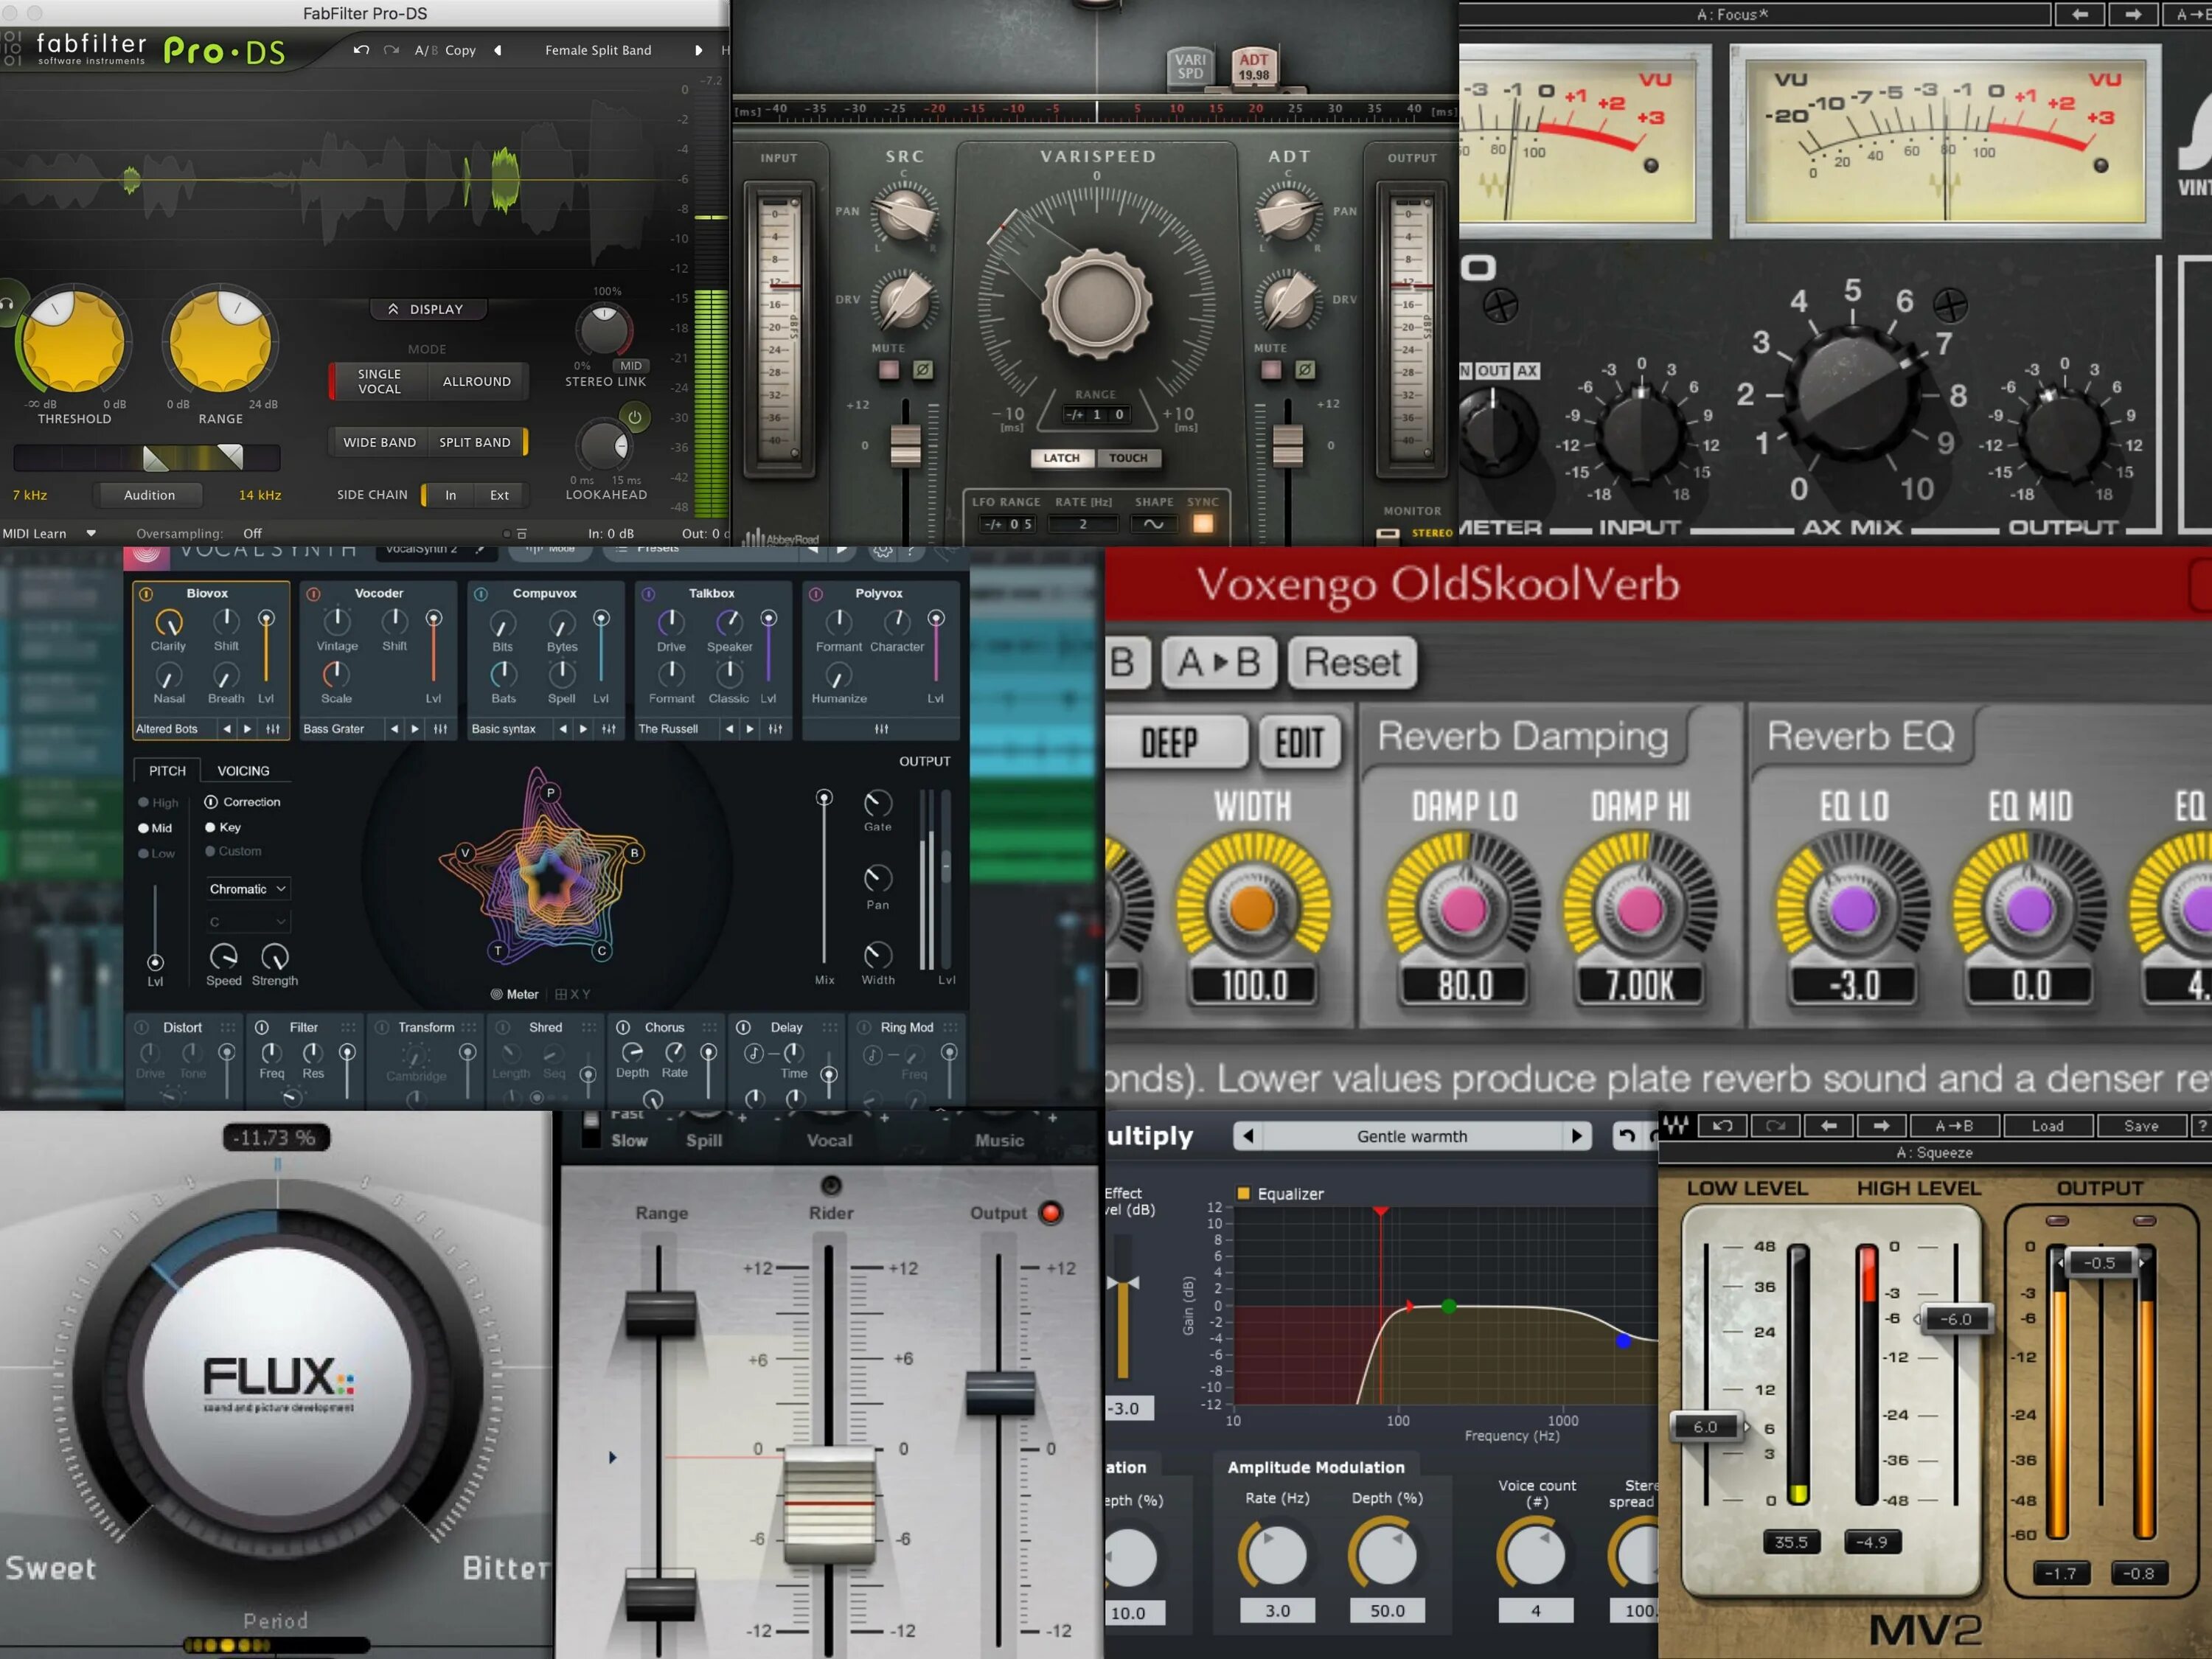This screenshot has height=1659, width=2212.
Task: Select the PITCH tab
Action: (167, 771)
